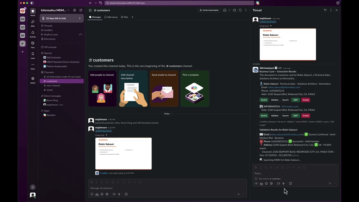Go back with the history arrow
The width and height of the screenshot is (359, 202).
click(90, 3)
